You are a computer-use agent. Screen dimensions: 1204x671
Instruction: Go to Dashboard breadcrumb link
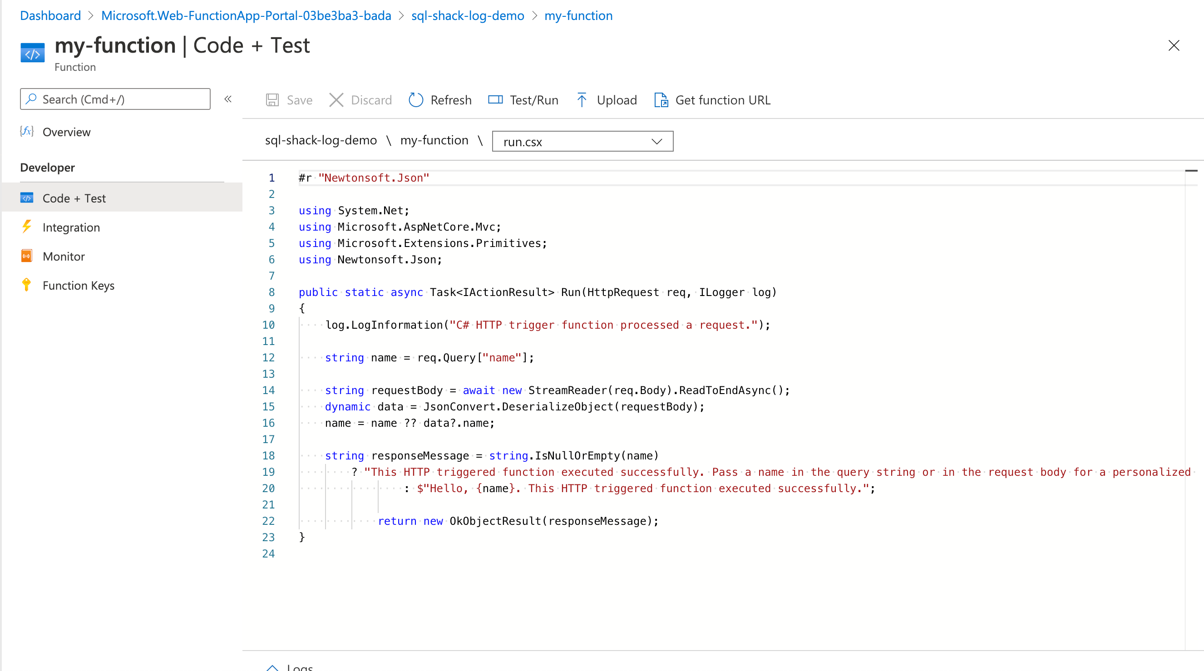pyautogui.click(x=50, y=15)
